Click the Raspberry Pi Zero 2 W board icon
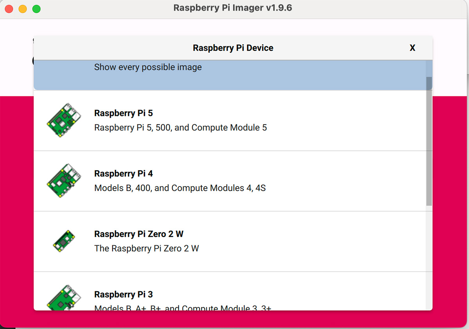The width and height of the screenshot is (469, 329). coord(64,241)
